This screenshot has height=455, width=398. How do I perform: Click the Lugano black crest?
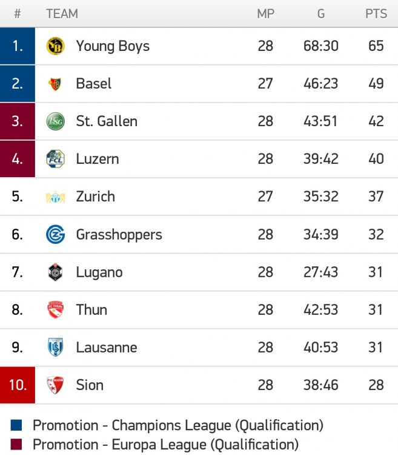[55, 272]
